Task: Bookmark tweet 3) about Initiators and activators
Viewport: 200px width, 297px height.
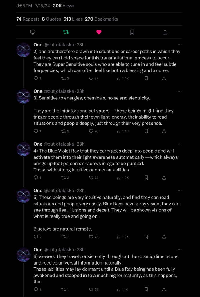Action: tap(146, 131)
